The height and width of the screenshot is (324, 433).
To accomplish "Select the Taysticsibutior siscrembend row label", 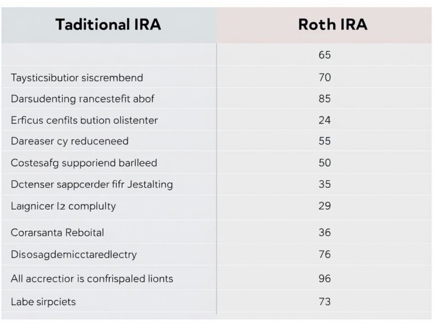I will pyautogui.click(x=77, y=78).
